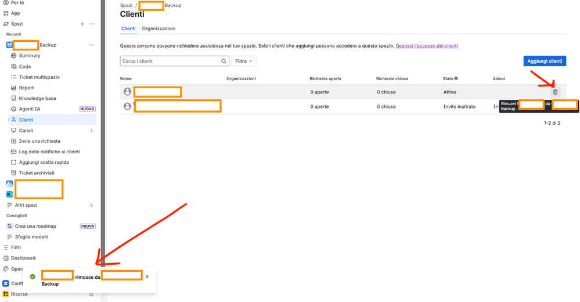Expand the Canali submenu chevron
The width and height of the screenshot is (580, 302).
click(x=91, y=131)
